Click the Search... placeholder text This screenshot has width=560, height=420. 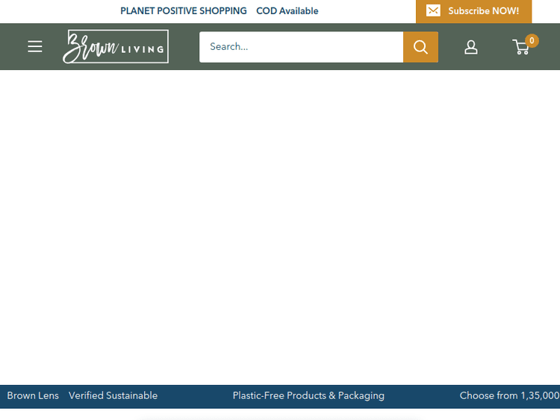[x=228, y=46]
